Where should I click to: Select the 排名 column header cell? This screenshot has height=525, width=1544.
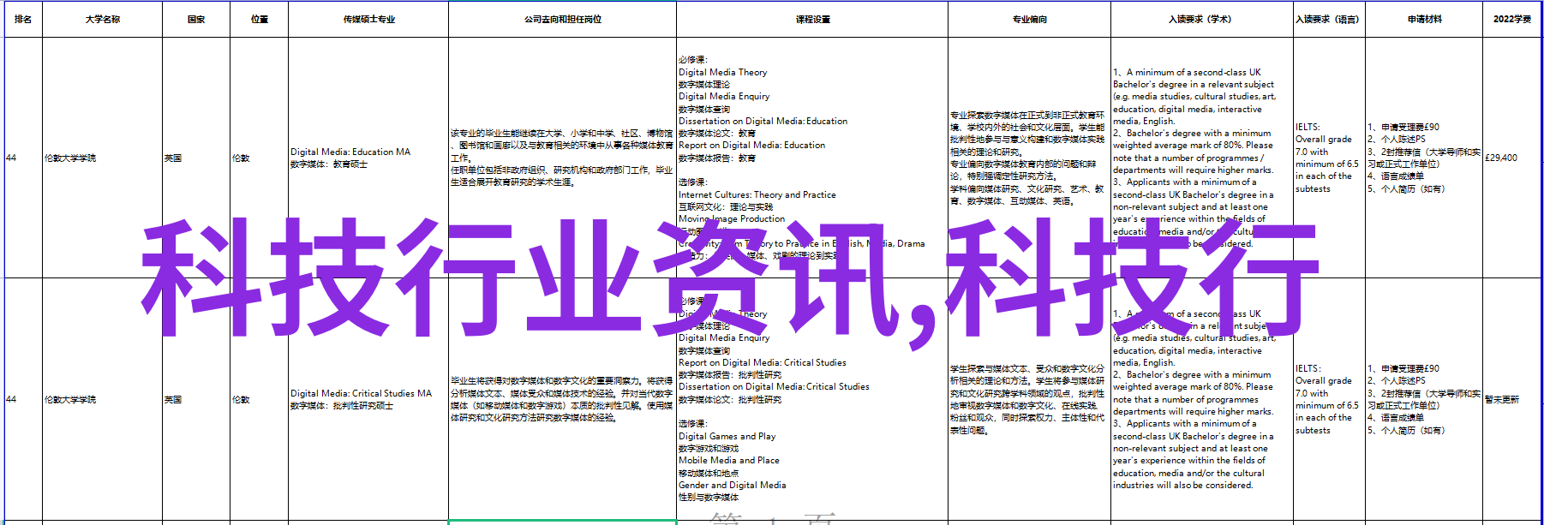[23, 19]
